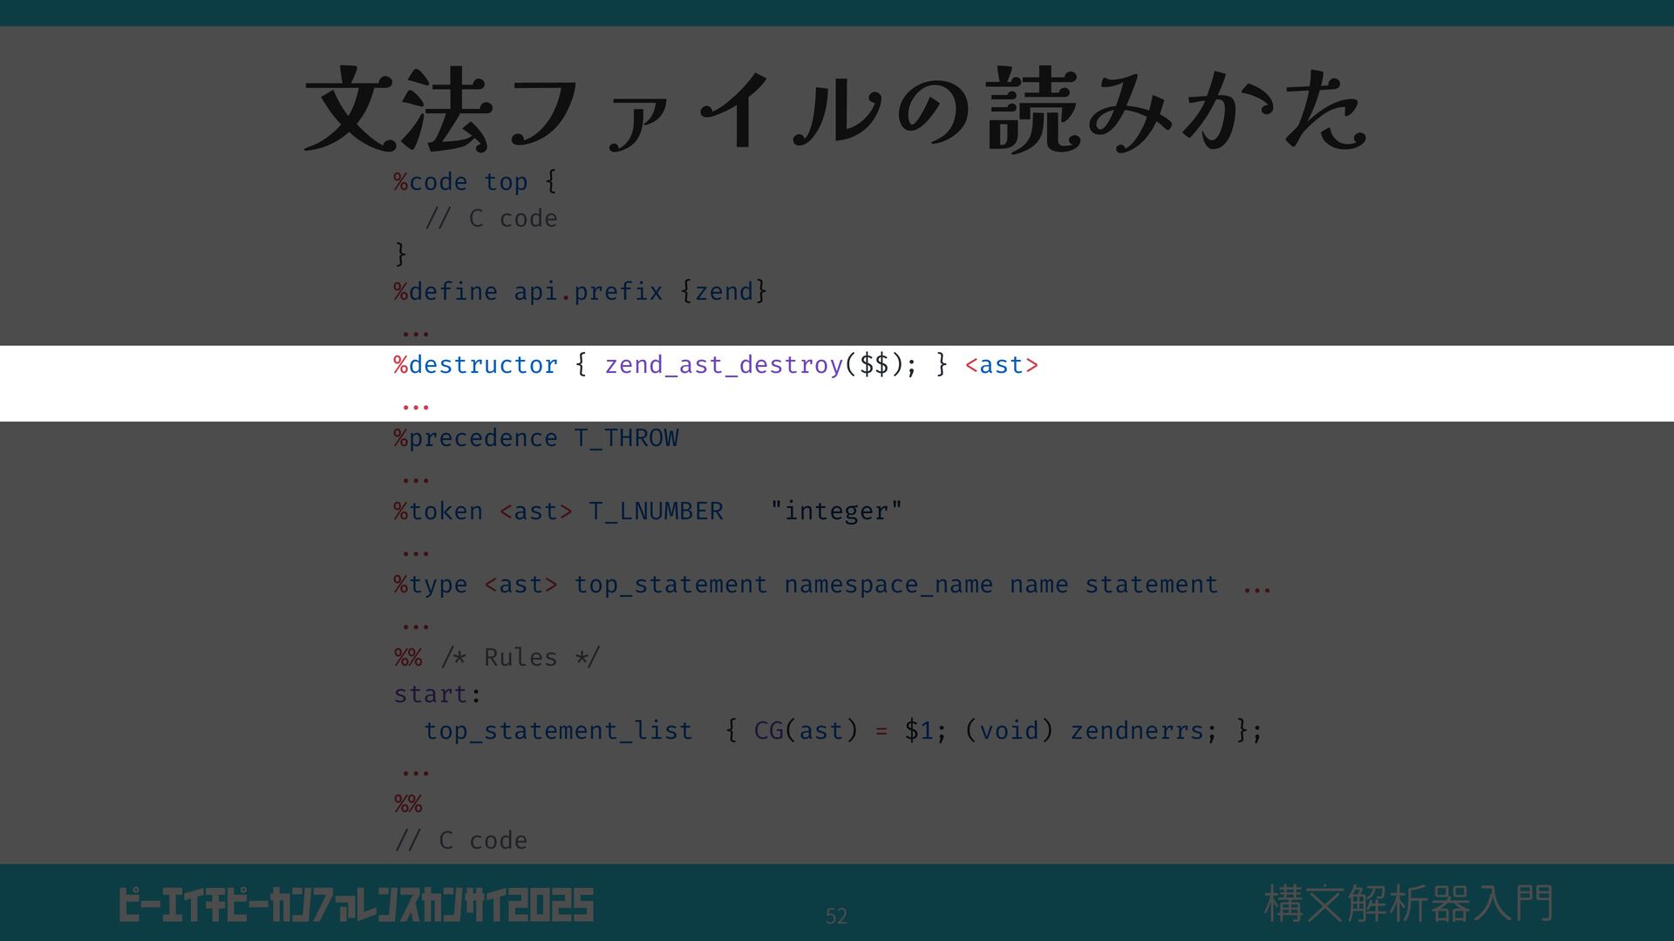Click '%define api.prefix {zend}' line
The width and height of the screenshot is (1674, 941).
click(x=580, y=291)
